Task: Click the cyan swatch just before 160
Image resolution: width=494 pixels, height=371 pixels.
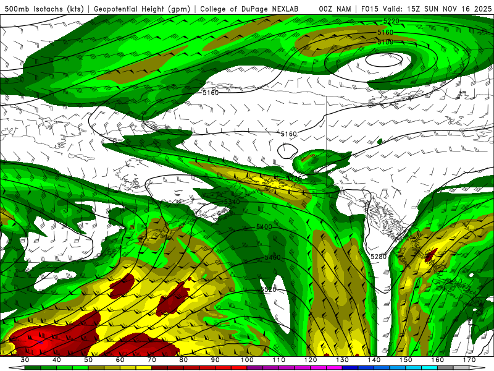Action: tap(429, 368)
